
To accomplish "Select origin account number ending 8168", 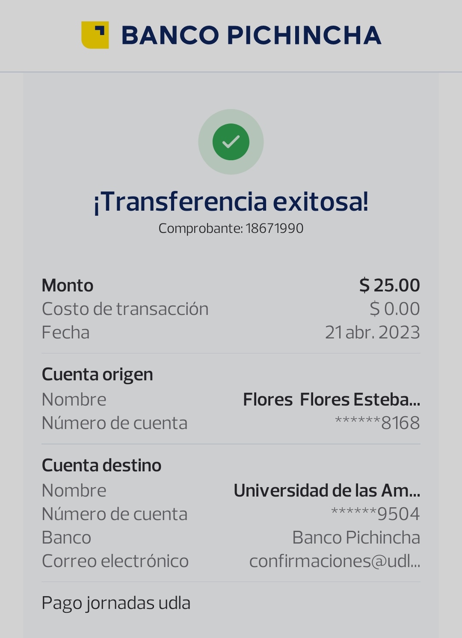I will click(377, 423).
